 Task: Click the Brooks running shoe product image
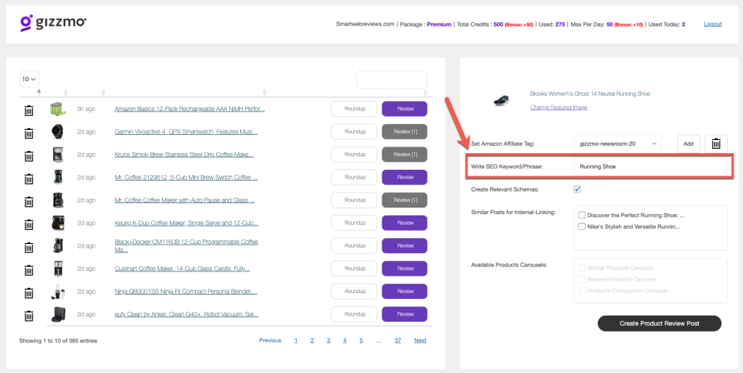click(x=501, y=101)
